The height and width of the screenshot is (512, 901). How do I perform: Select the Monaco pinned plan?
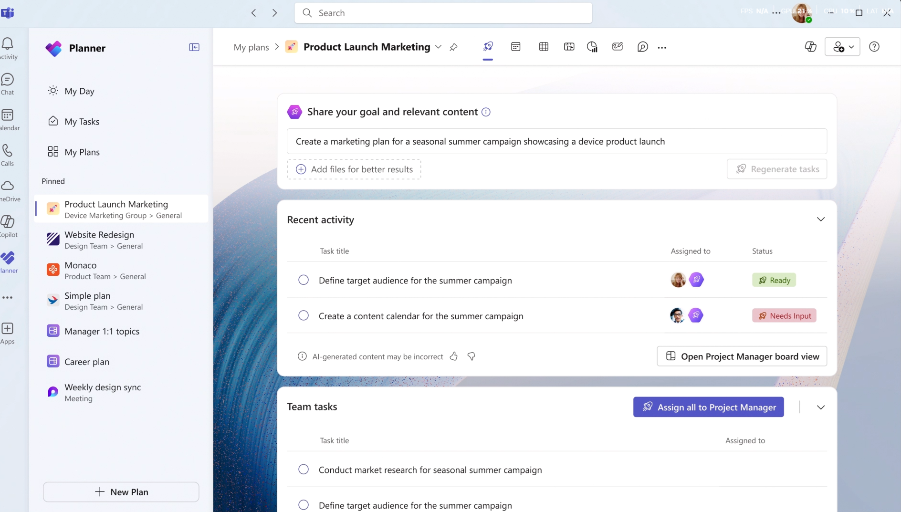point(122,270)
